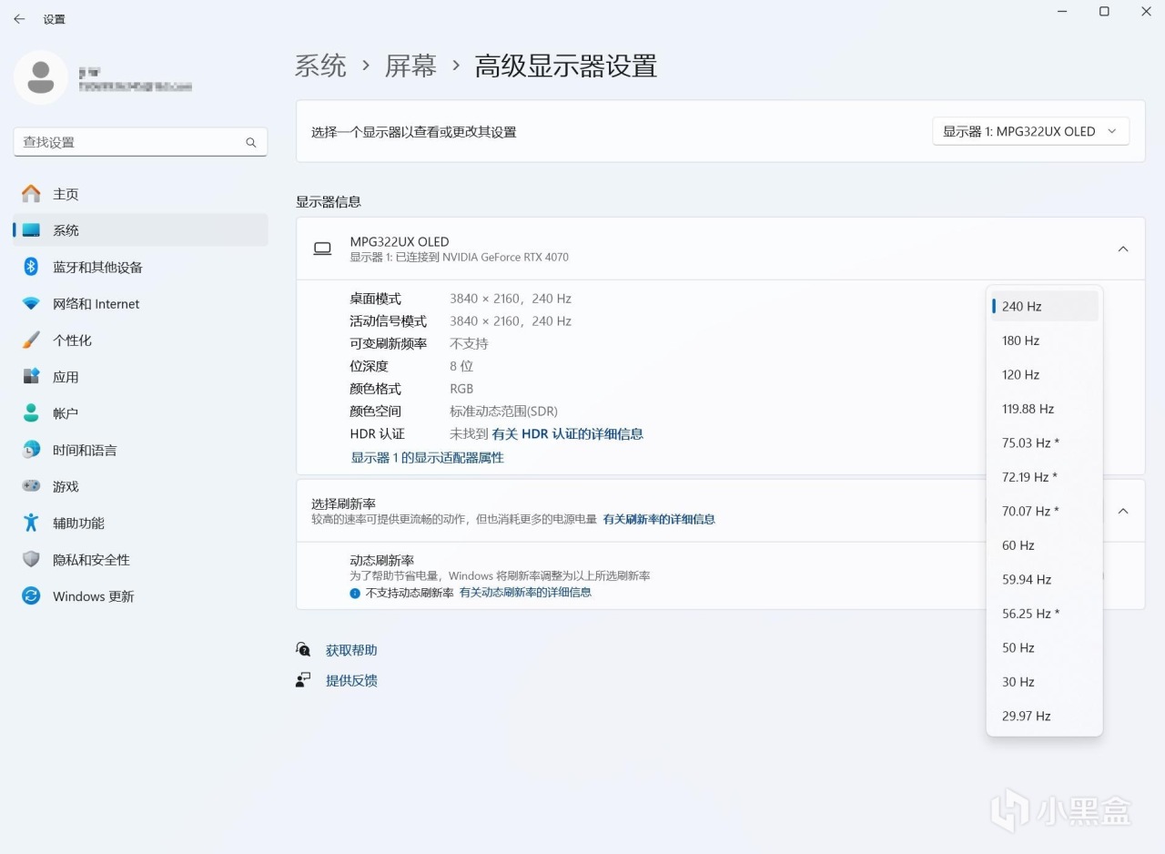
Task: Click the Bluetooth icon in sidebar
Action: click(x=31, y=267)
